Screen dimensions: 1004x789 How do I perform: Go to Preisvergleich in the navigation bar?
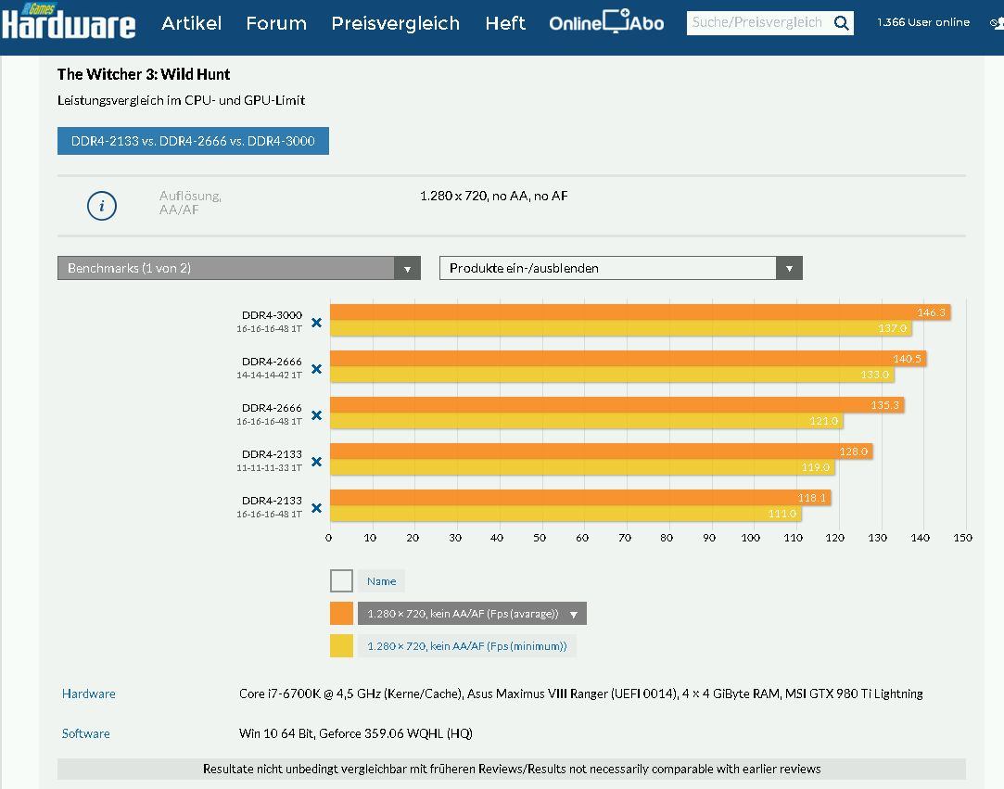395,23
